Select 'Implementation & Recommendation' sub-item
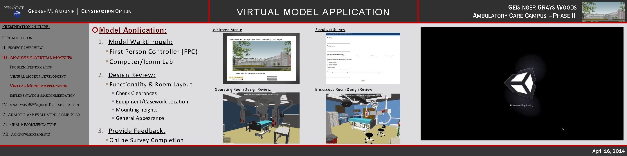The width and height of the screenshot is (627, 156). click(42, 95)
